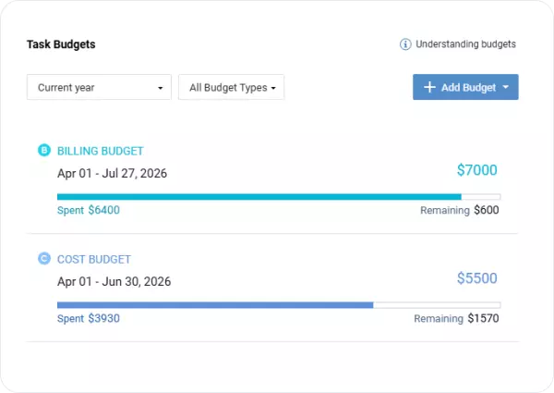Click the $7000 billing budget amount

[477, 170]
